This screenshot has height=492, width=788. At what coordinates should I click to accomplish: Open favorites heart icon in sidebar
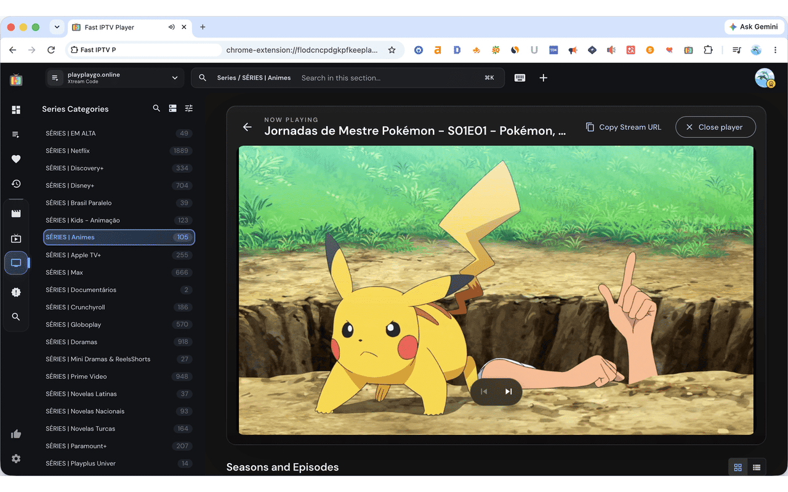point(16,159)
